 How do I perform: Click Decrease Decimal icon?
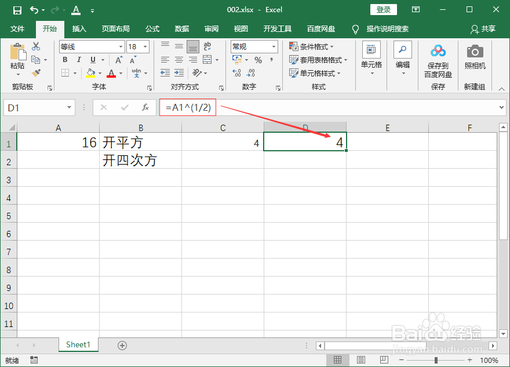250,73
